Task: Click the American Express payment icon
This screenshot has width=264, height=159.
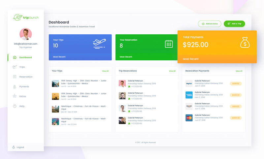Action: pos(189,95)
